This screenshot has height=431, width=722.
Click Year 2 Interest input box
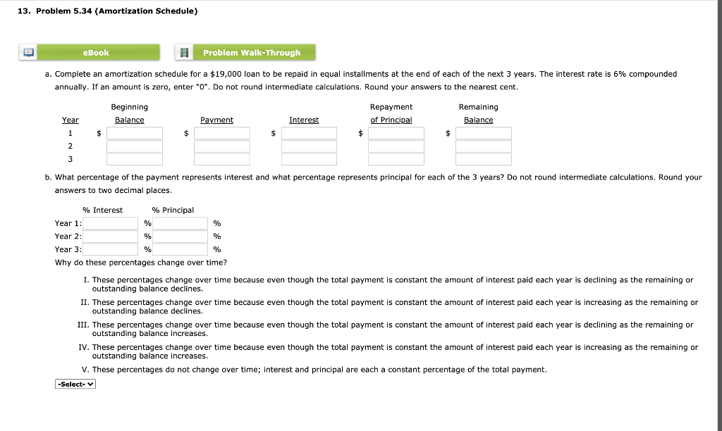point(309,146)
